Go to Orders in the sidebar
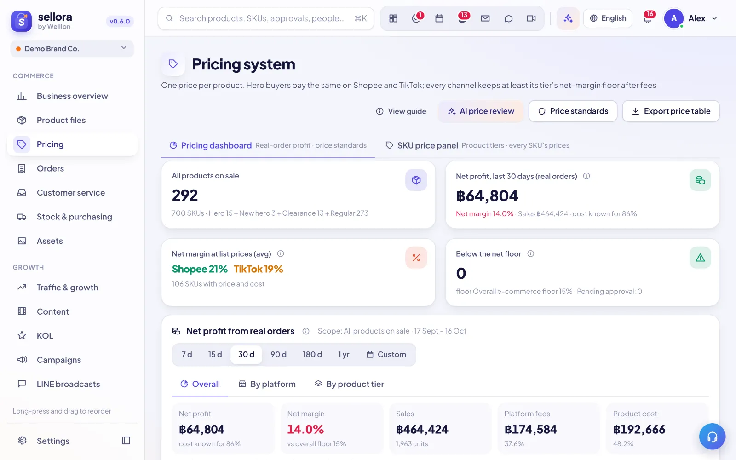Viewport: 736px width, 460px height. [x=72, y=169]
